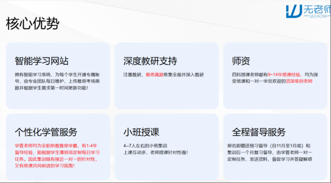Select the 核心优势 slide title
The image size is (331, 183).
(33, 24)
